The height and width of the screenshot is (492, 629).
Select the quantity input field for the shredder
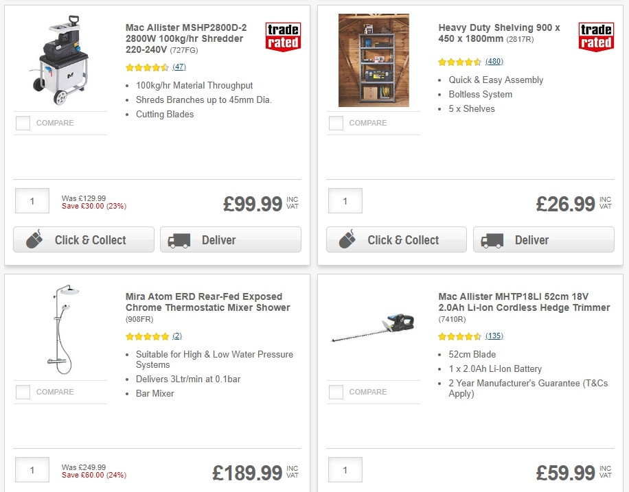pos(32,200)
